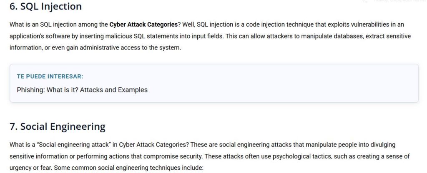This screenshot has height=173, width=427.
Task: Click the faint icon beside the Howdy greeting
Action: (x=365, y=1)
